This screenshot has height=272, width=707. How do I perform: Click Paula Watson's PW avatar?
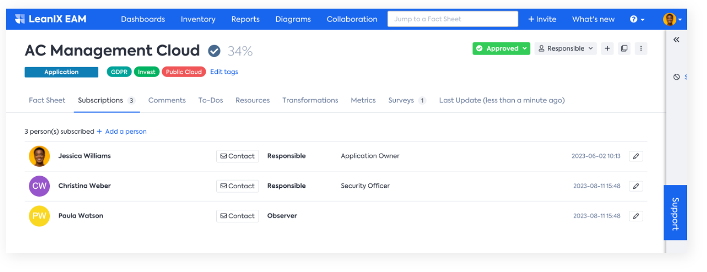coord(39,215)
